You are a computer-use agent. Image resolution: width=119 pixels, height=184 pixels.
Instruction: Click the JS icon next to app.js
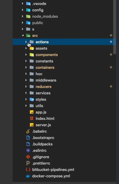point(32,112)
